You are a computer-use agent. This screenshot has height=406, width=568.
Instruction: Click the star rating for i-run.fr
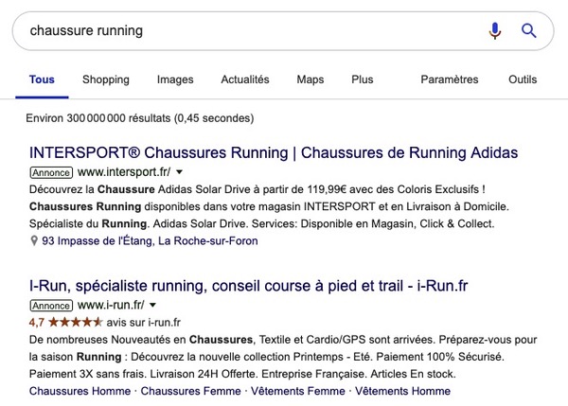(76, 322)
